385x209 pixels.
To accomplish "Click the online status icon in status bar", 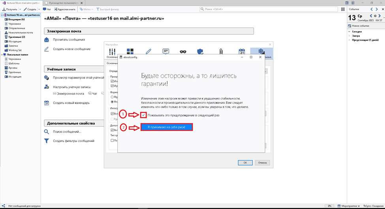I will tap(3, 206).
